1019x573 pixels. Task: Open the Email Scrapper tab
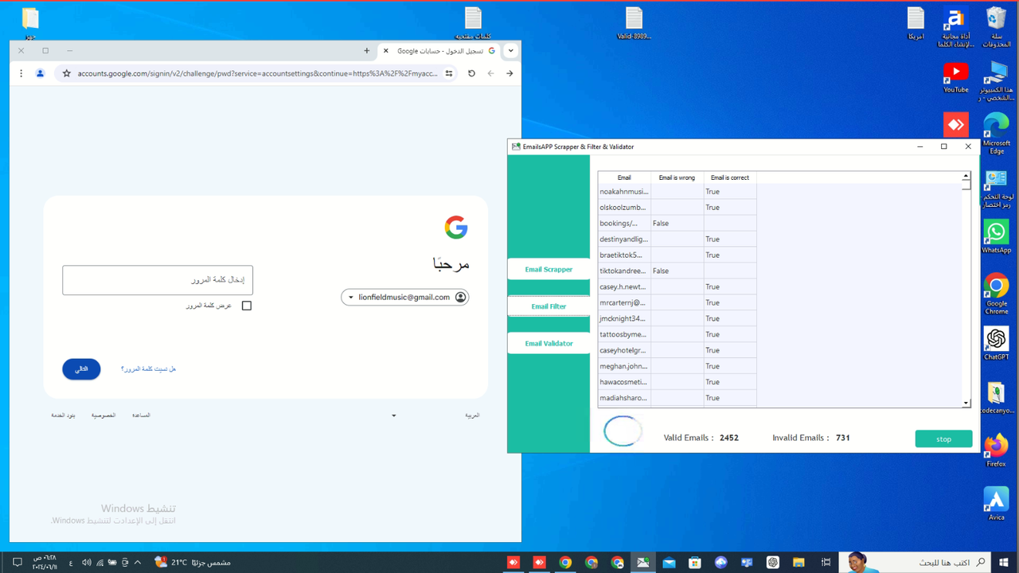point(549,269)
